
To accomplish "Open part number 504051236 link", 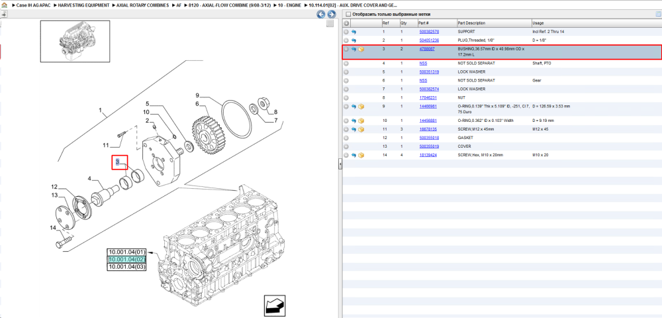I will tap(429, 40).
